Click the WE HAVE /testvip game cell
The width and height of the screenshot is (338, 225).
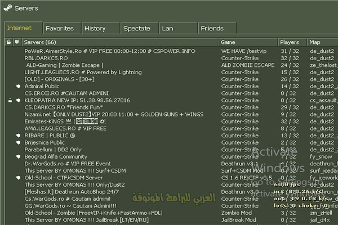click(244, 51)
